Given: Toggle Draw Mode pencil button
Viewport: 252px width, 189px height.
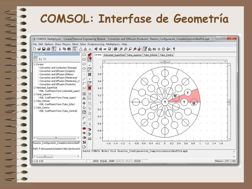Looking at the screenshot, I should tap(145, 49).
